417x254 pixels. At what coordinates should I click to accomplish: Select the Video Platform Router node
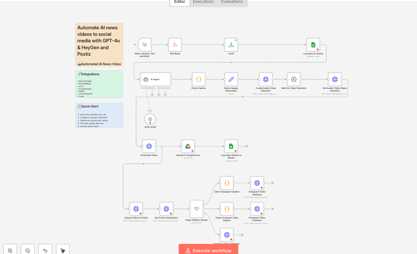196,209
